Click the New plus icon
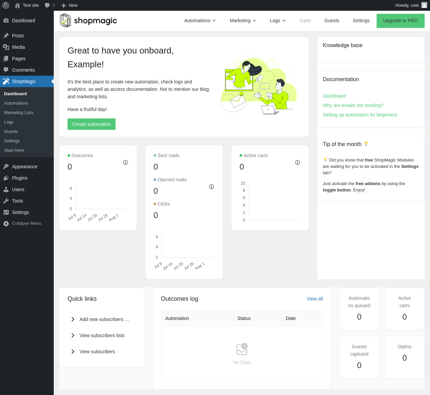Viewport: 430px width, 395px height. (63, 5)
